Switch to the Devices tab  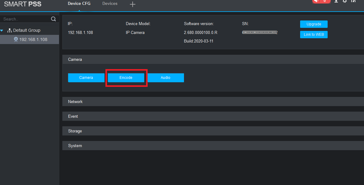point(110,4)
